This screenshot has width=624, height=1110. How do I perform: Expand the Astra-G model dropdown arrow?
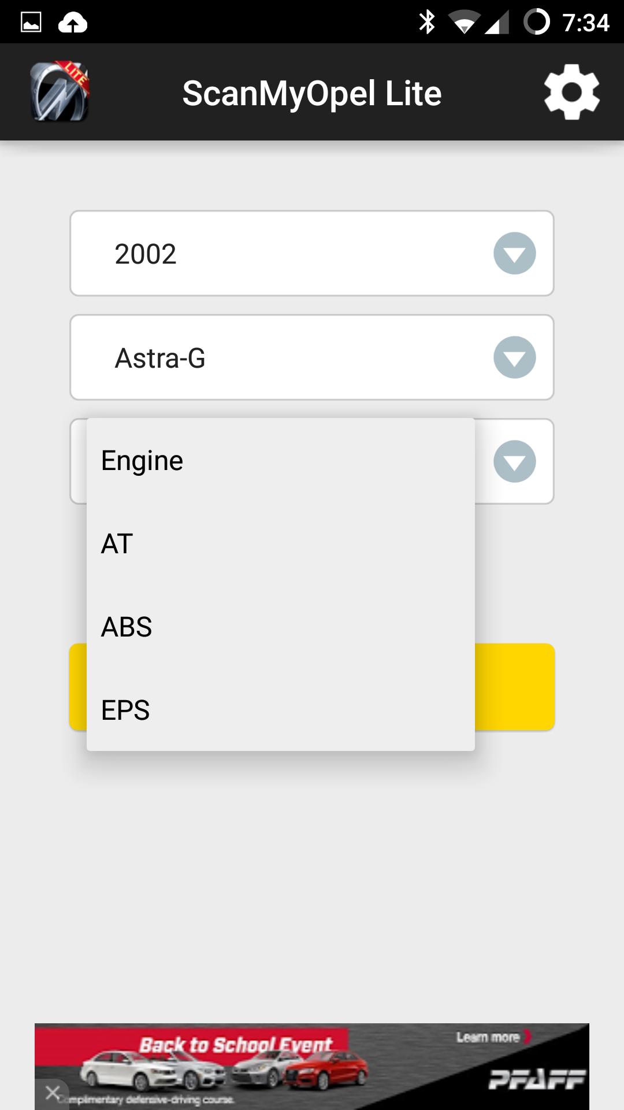pyautogui.click(x=514, y=357)
